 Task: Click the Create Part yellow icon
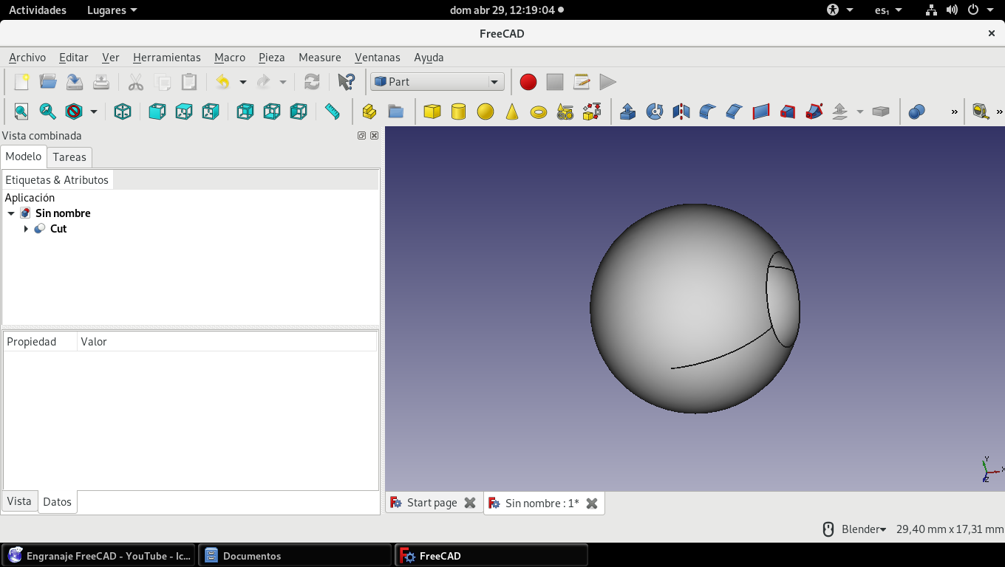369,111
